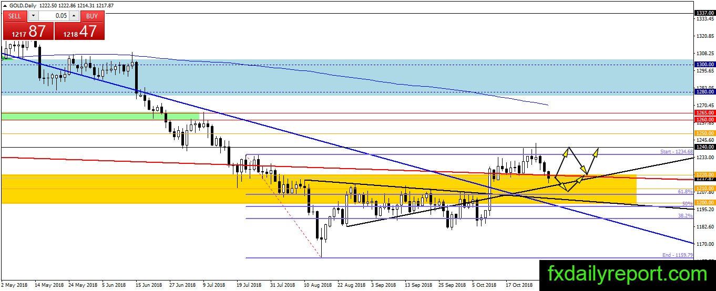Click the 1320.85 price scale value
This screenshot has height=291, width=716.
coord(704,36)
